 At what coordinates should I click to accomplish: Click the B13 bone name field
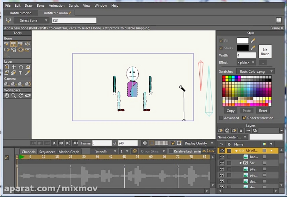tap(74, 20)
